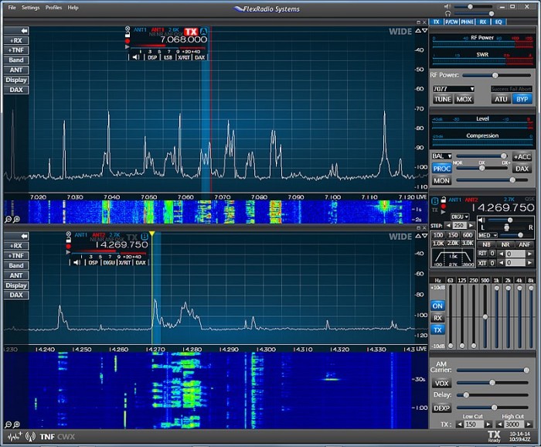Adjust the 500 Hz equalizer band slider
This screenshot has width=541, height=447.
click(x=485, y=317)
